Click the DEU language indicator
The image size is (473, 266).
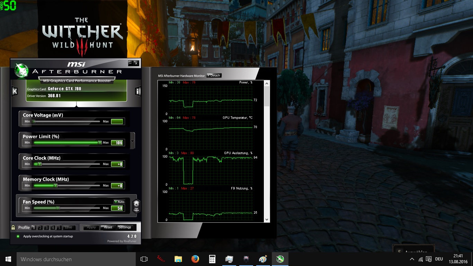tap(439, 259)
